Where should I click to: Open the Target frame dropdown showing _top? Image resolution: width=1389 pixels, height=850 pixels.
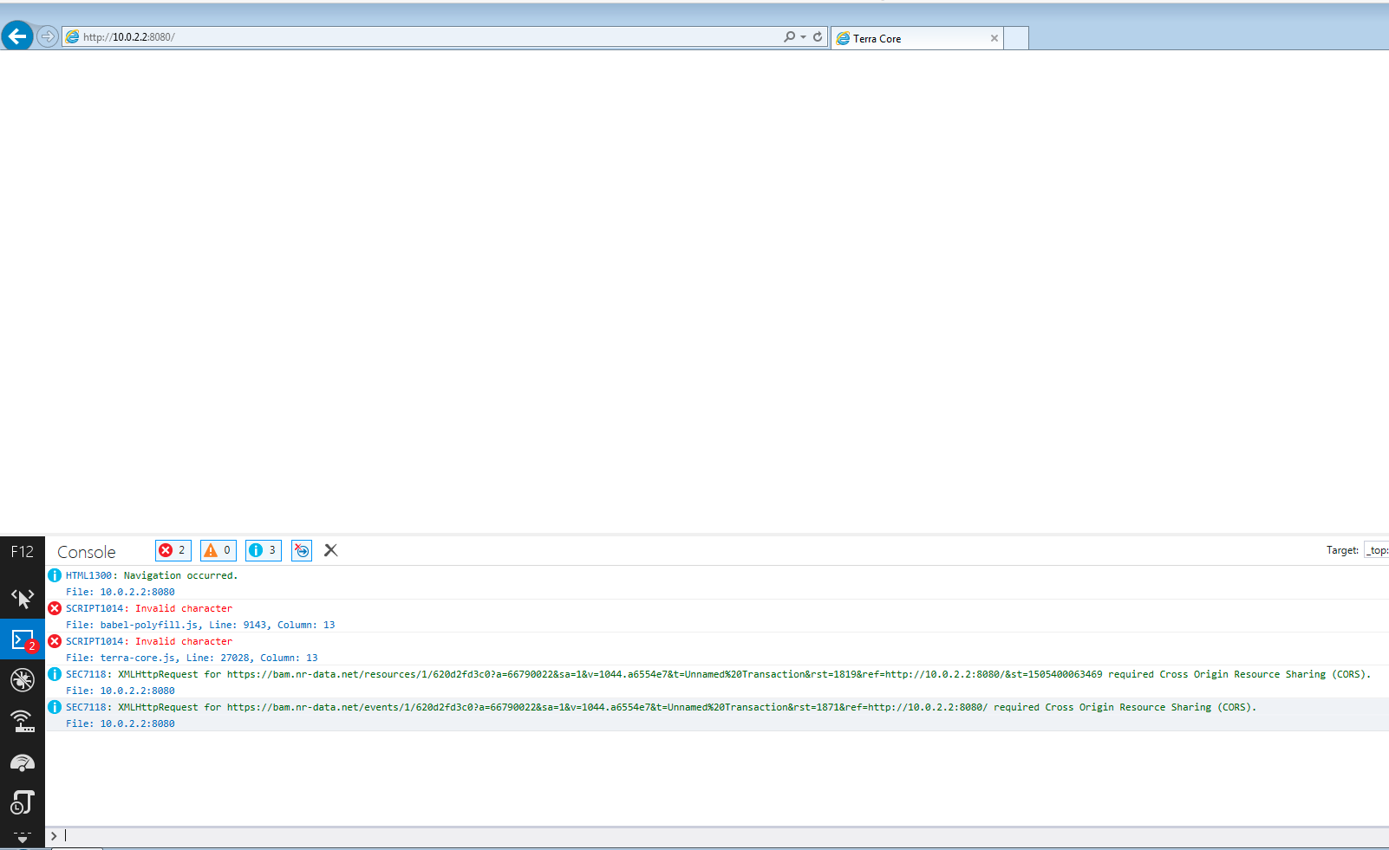(1377, 550)
